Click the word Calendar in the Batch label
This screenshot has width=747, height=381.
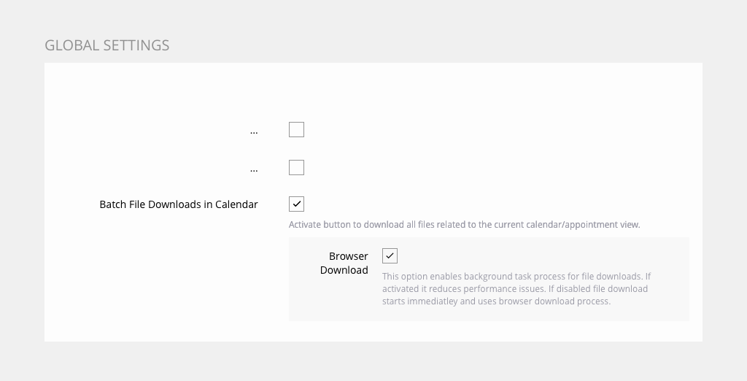(236, 204)
